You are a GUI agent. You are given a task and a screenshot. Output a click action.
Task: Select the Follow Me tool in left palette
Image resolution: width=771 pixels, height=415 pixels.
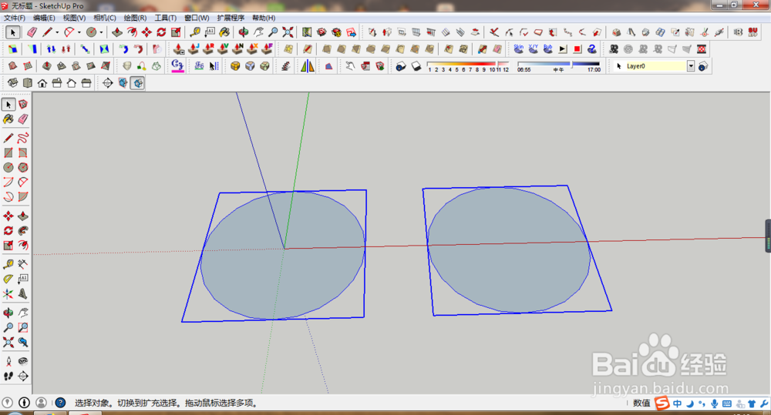coord(22,231)
